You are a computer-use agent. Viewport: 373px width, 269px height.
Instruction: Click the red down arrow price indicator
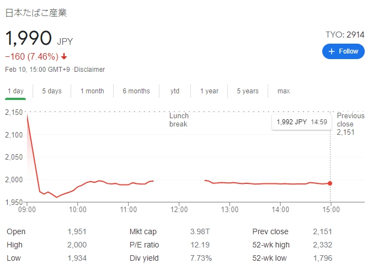64,56
